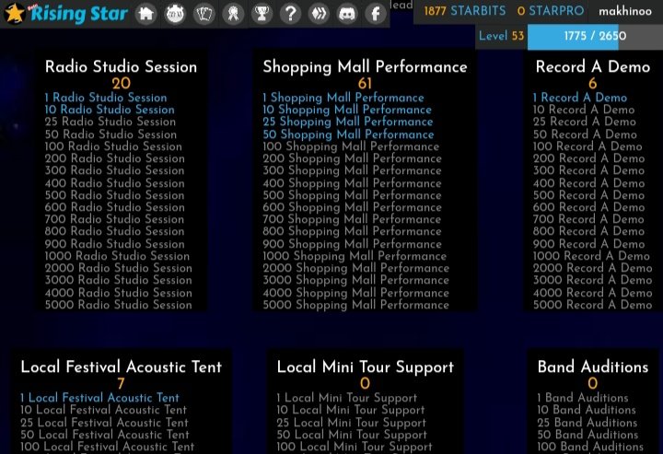
Task: Select '10 Local Festival Acoustic Tent' row
Action: [103, 410]
